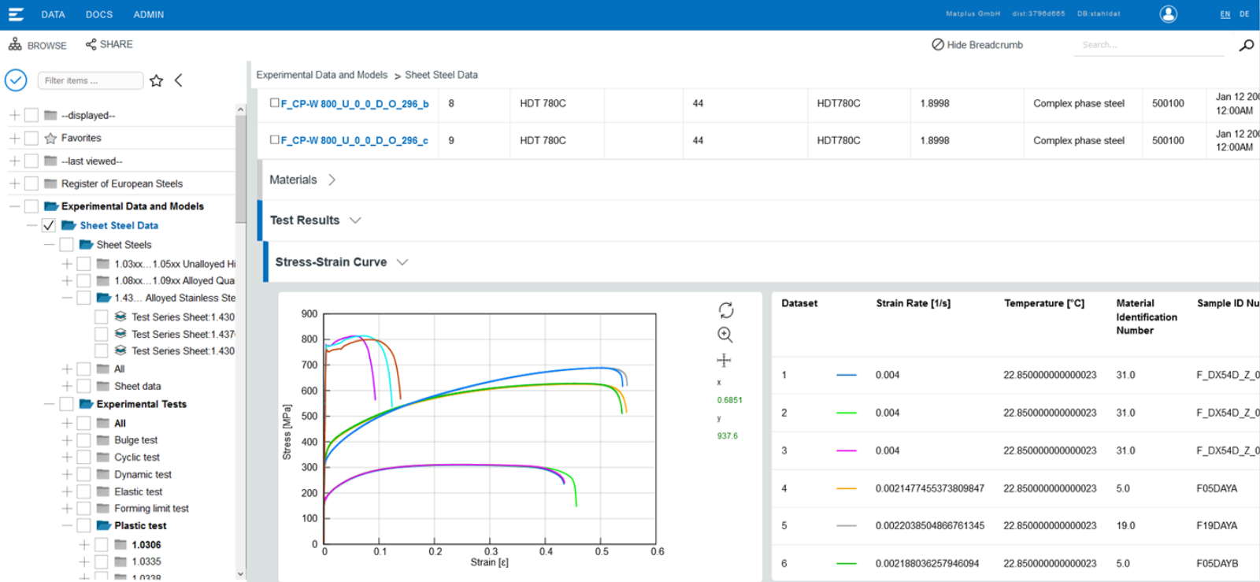
Task: Click the Filter items input field
Action: [90, 80]
